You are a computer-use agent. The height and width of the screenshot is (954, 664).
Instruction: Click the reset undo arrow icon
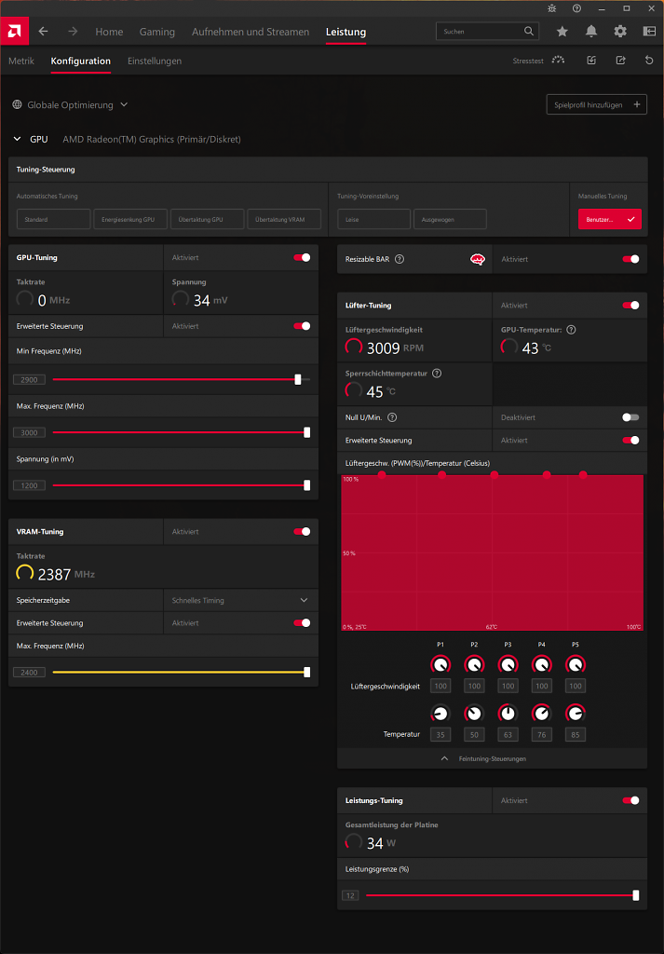point(649,61)
